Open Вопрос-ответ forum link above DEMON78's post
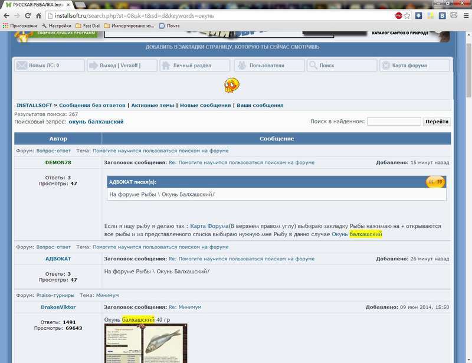The width and height of the screenshot is (472, 363). click(x=53, y=151)
